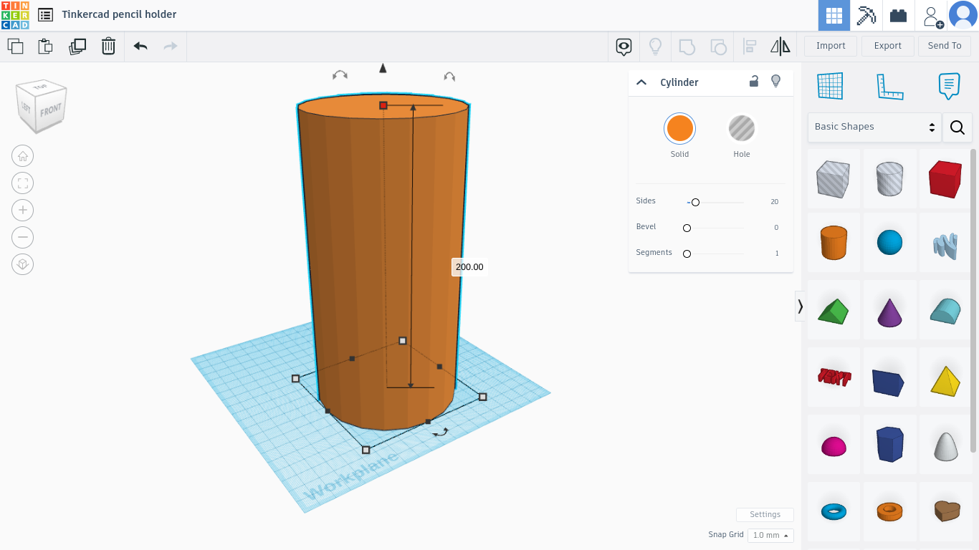Viewport: 979px width, 550px height.
Task: Adjust the Sides slider
Action: [x=694, y=202]
